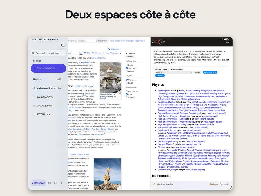Enlarge the first cairn image icon
This screenshot has height=196, width=261.
(120, 94)
